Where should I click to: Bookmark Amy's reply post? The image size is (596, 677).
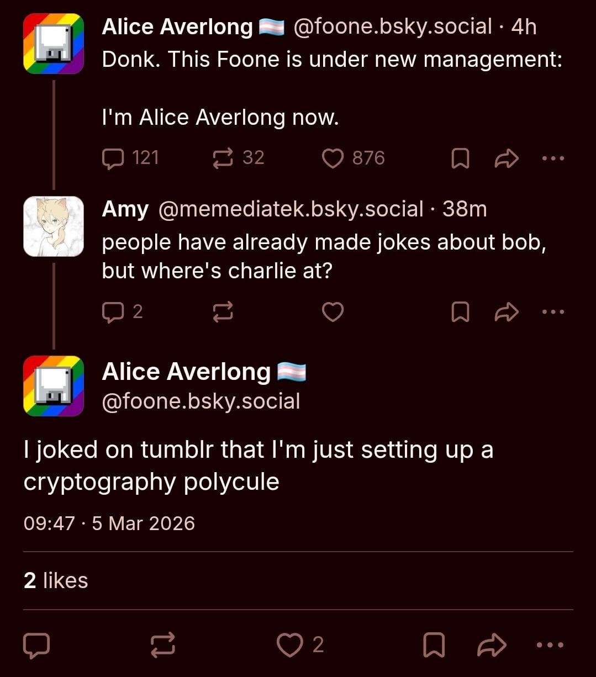pyautogui.click(x=460, y=312)
